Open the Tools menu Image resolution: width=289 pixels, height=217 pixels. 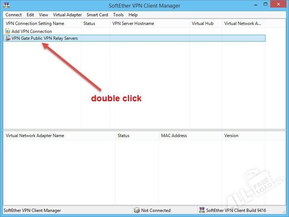(x=118, y=15)
